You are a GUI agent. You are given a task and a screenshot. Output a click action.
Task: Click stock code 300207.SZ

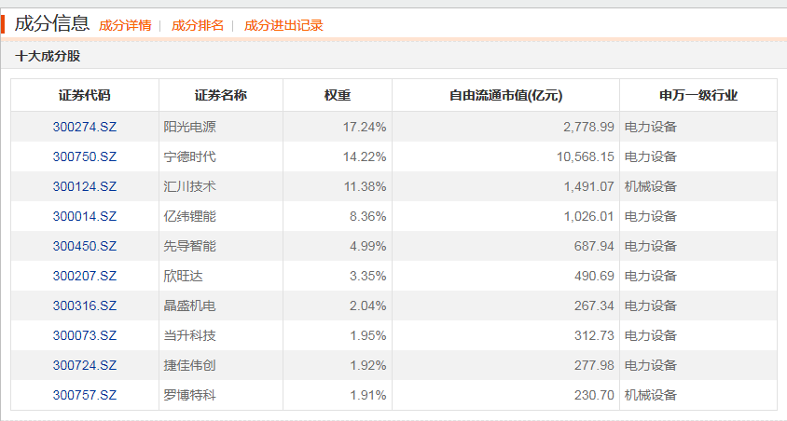84,276
